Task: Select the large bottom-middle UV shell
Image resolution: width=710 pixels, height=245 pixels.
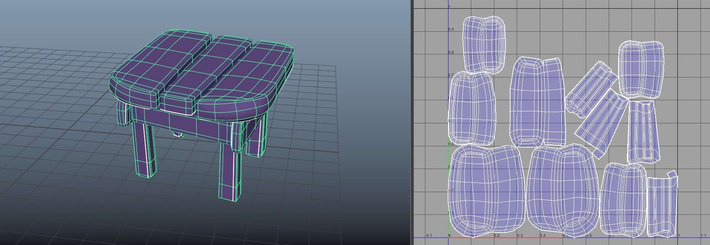Action: coord(562,191)
